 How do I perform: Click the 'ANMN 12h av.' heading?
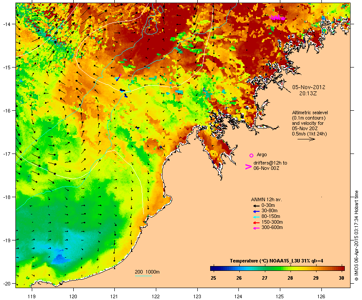[266, 199]
